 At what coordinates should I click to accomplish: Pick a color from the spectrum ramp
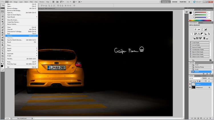(x=200, y=20)
